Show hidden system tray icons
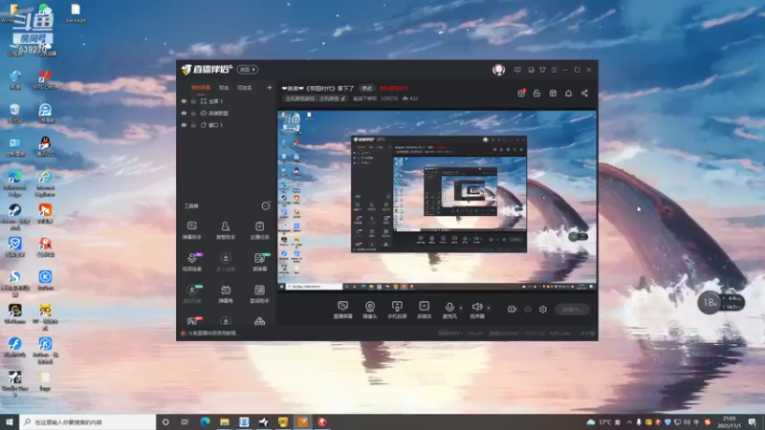Viewport: 765px width, 430px height. [629, 422]
